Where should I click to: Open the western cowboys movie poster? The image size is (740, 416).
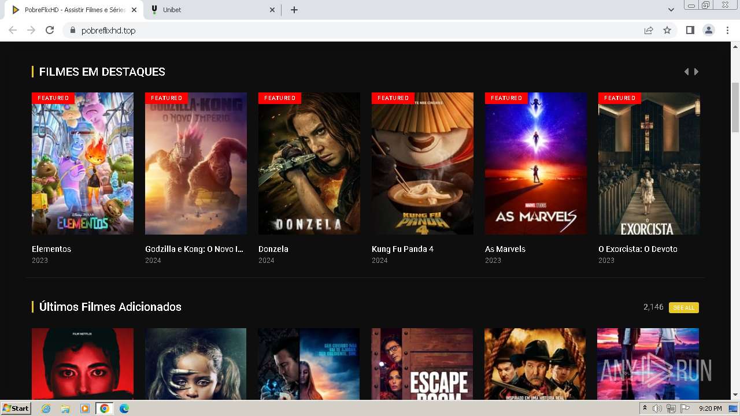[x=535, y=364]
